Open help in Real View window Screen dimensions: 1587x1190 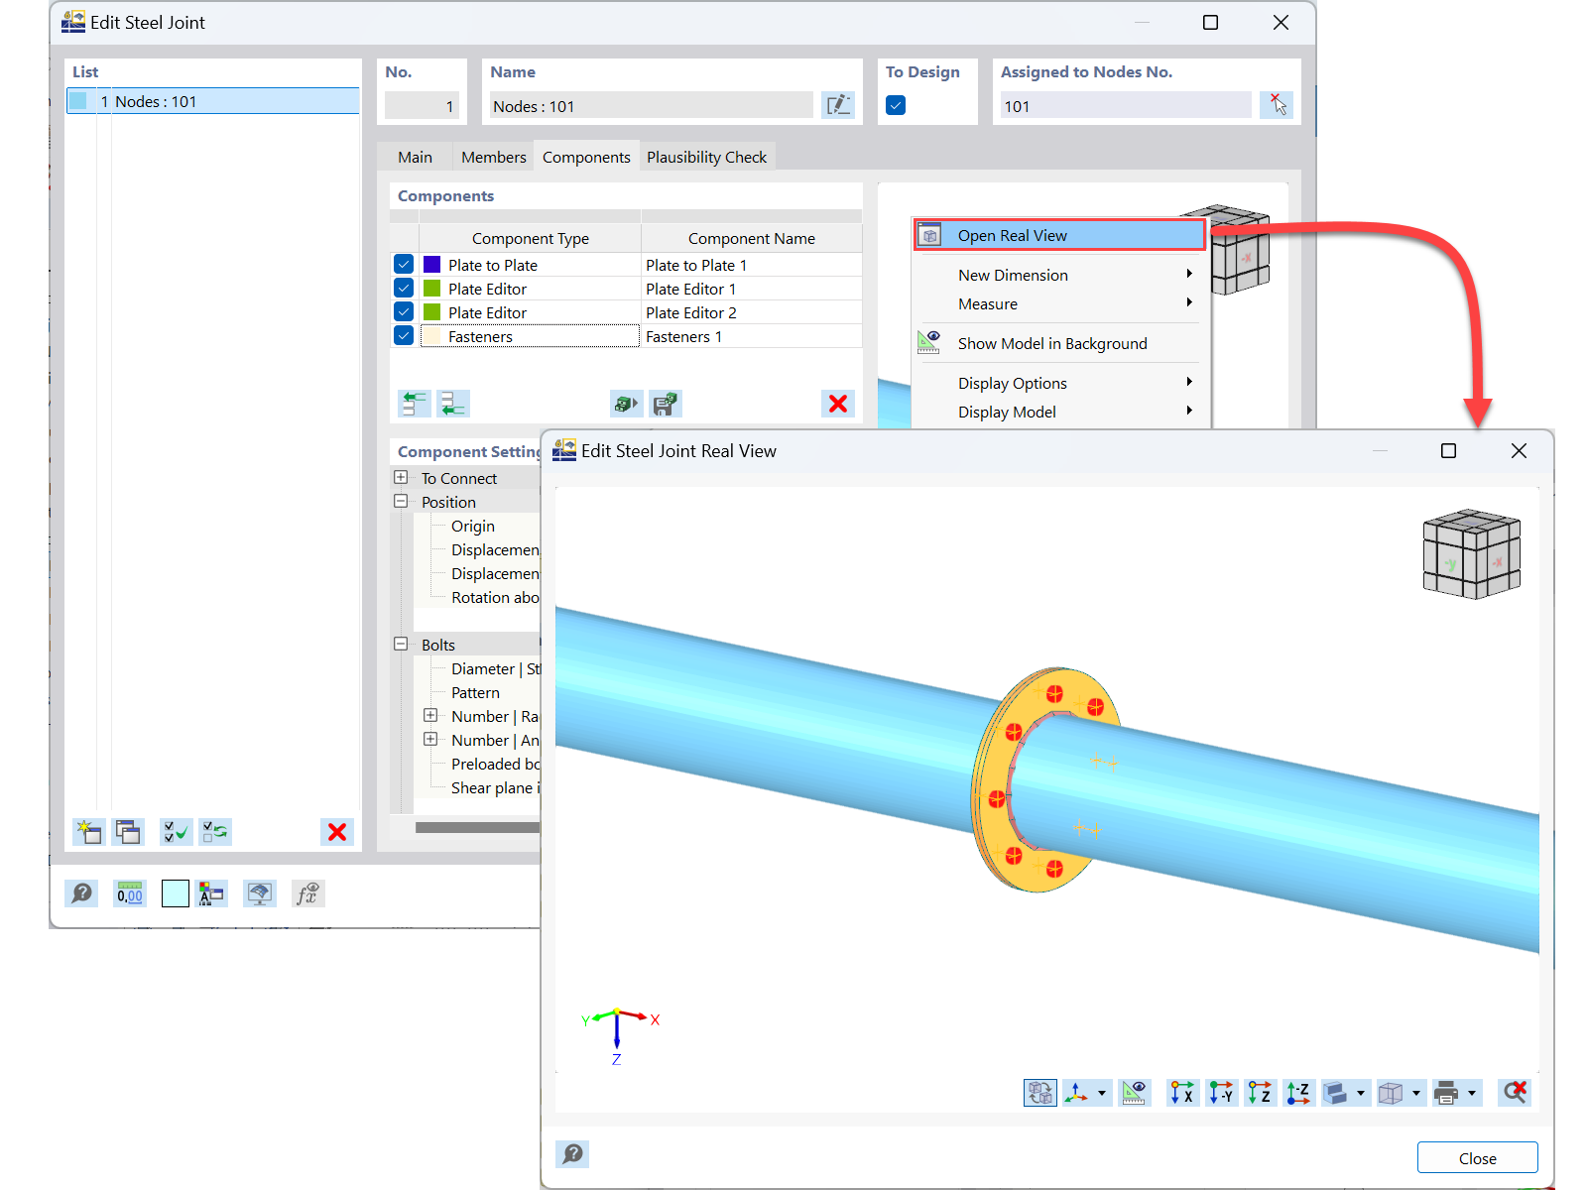(572, 1154)
